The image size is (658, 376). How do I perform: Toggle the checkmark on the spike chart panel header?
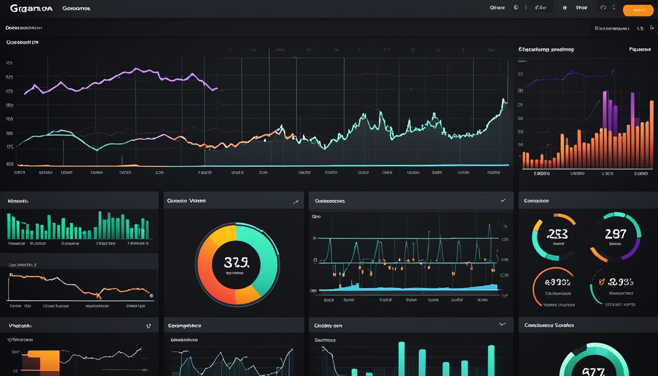(503, 201)
